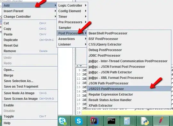Add a JDBC PostProcessor
173x126 pixels.
(x=129, y=56)
